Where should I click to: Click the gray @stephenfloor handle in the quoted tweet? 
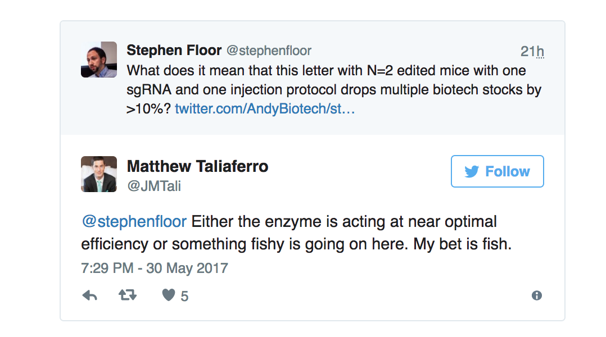click(269, 51)
